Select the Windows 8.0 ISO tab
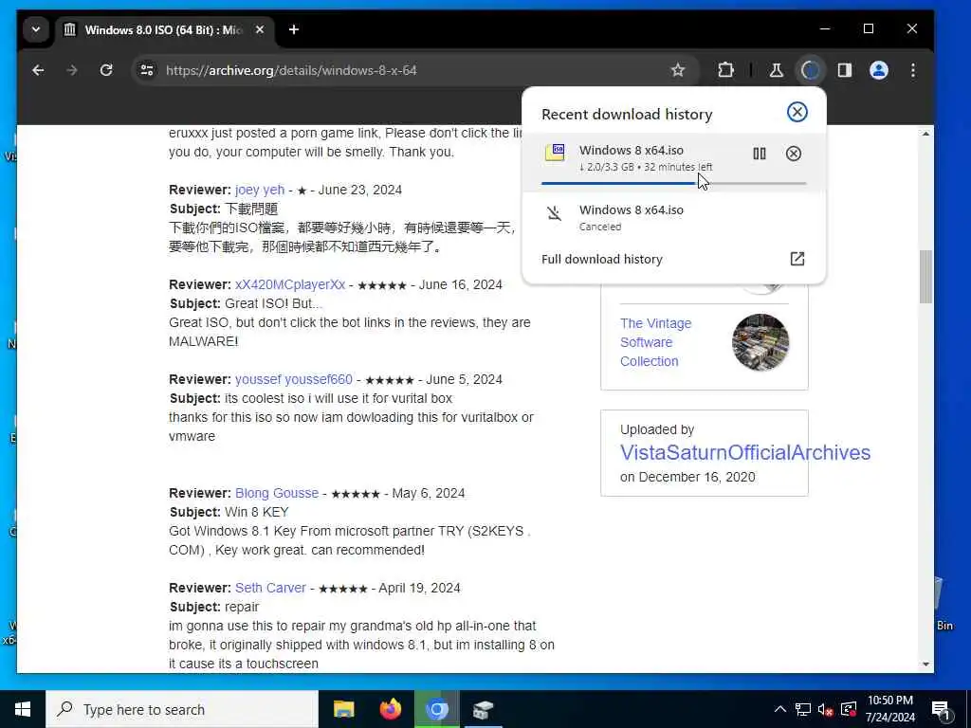Viewport: 971px width, 728px height. coord(164,29)
